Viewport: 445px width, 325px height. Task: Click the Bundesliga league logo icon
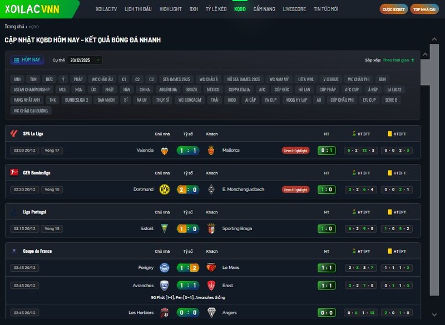click(x=14, y=173)
